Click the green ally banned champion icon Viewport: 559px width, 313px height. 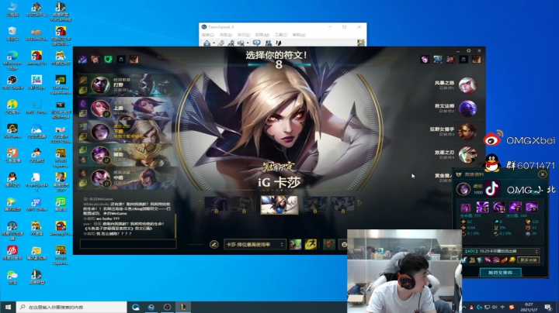(108, 59)
